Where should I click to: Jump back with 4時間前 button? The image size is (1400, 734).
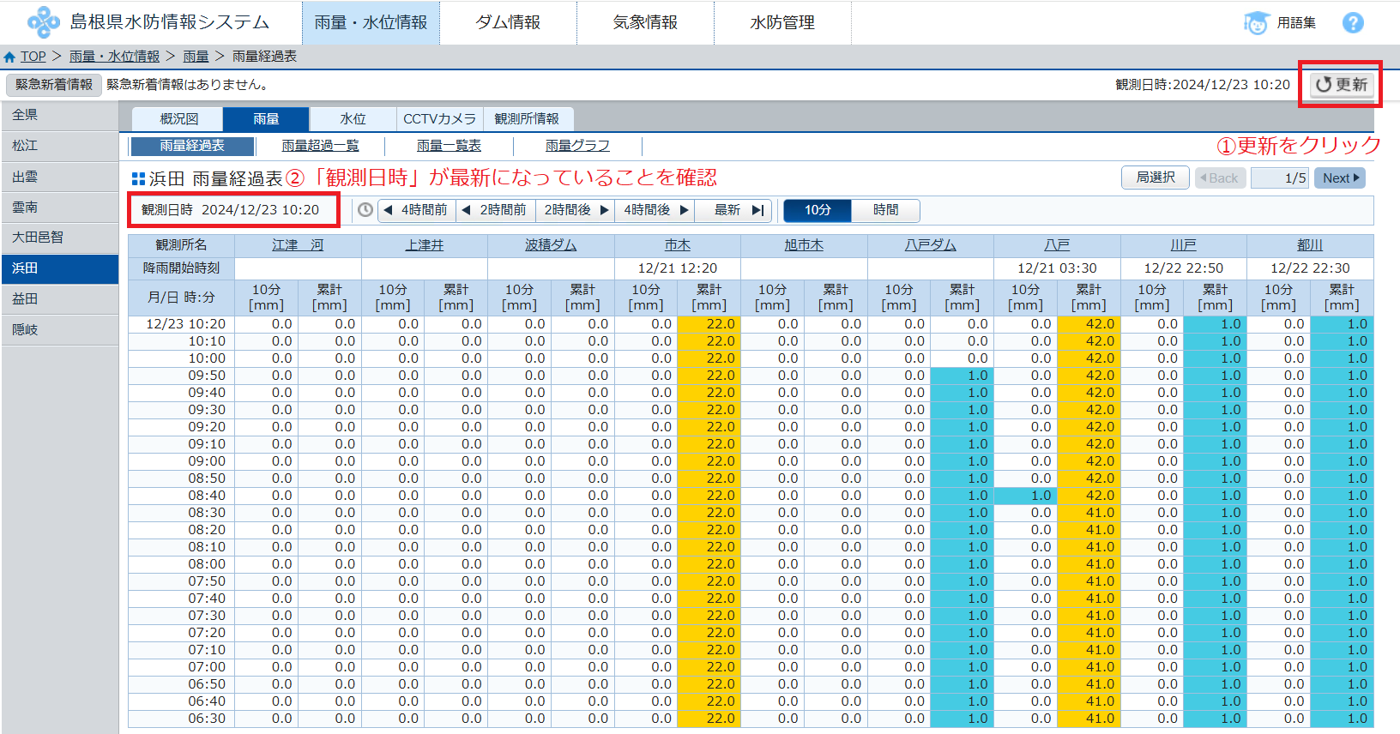pos(416,210)
